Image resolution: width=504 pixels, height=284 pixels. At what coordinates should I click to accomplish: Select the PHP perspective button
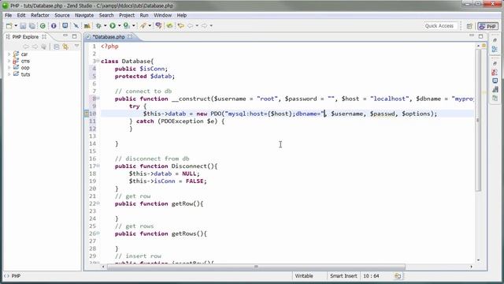pyautogui.click(x=487, y=26)
